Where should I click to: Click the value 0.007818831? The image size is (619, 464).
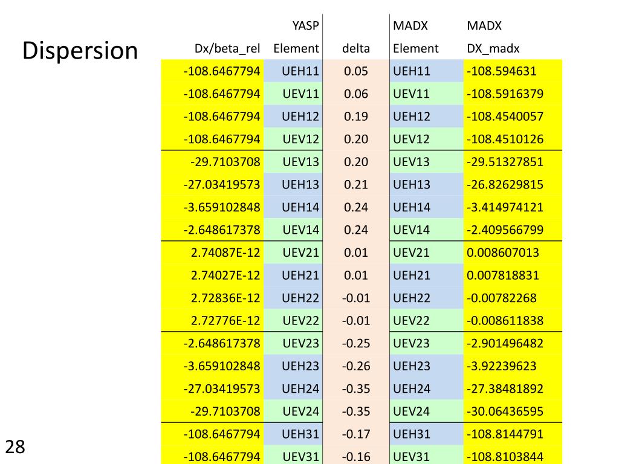coord(503,275)
